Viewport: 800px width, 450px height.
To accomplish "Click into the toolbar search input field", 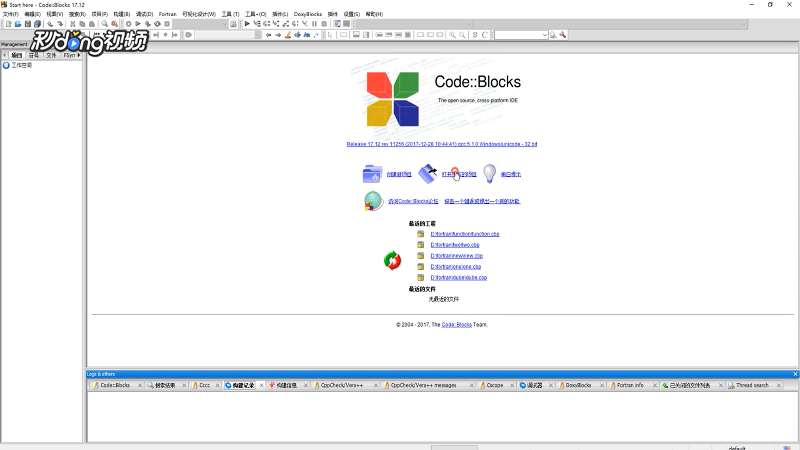I will (517, 35).
